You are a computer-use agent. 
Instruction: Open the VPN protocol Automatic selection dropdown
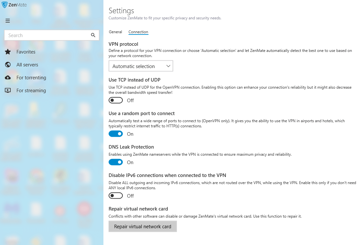click(141, 66)
